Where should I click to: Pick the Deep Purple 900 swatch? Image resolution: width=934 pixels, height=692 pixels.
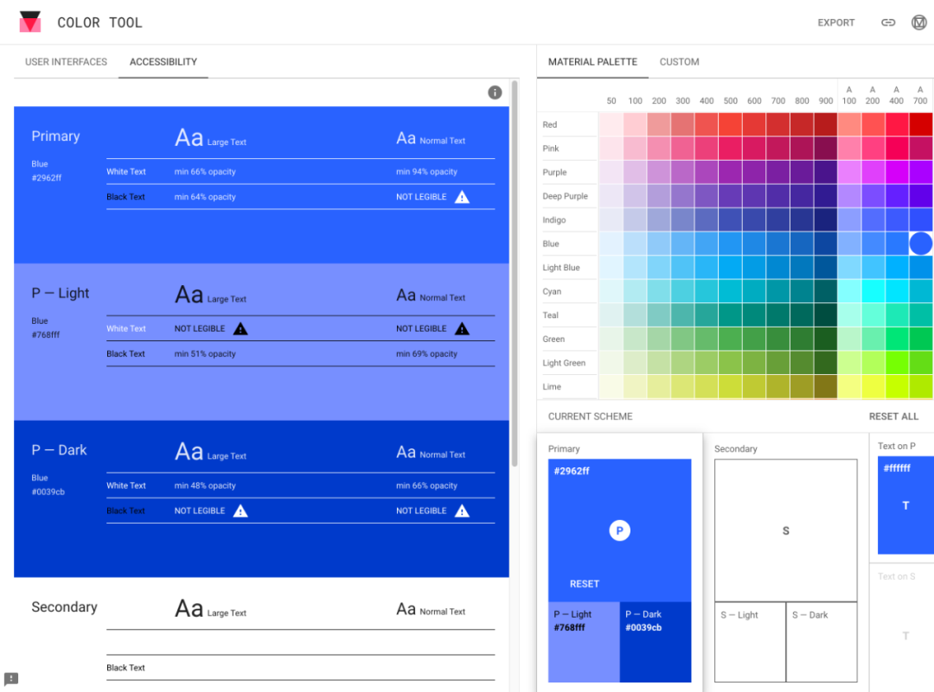point(826,196)
